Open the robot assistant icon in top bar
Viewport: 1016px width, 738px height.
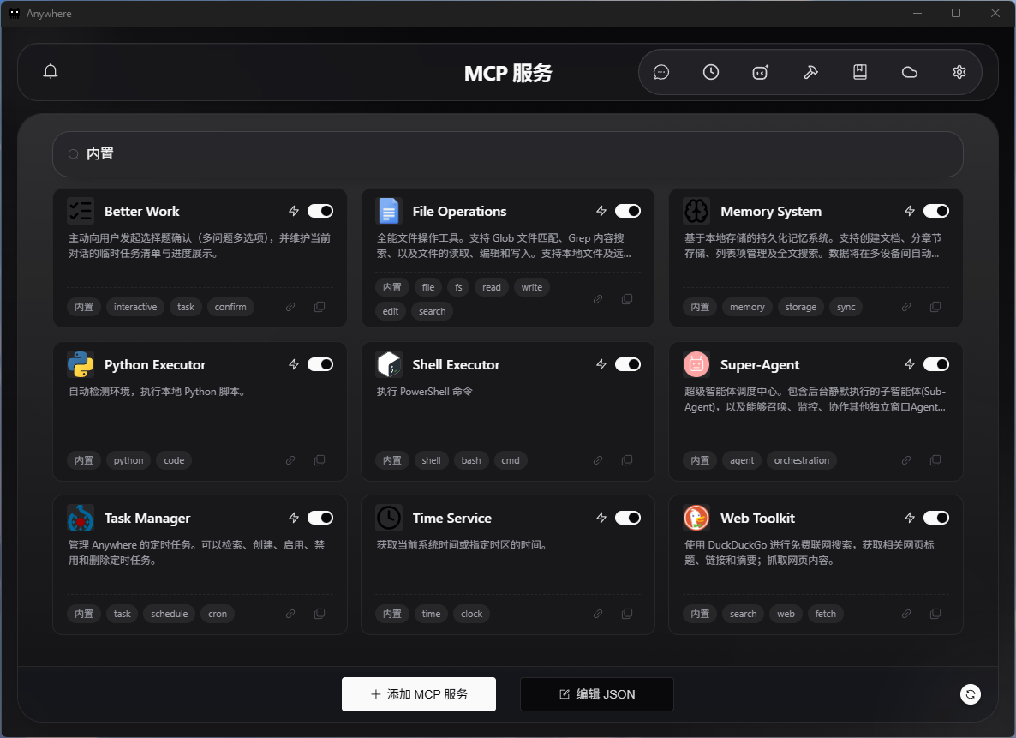[x=760, y=72]
